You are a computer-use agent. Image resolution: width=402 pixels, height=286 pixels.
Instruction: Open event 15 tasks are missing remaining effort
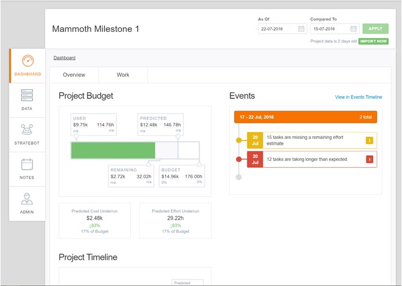coord(312,140)
